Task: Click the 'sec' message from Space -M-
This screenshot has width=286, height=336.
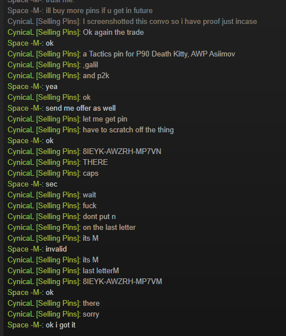Action: click(x=51, y=184)
